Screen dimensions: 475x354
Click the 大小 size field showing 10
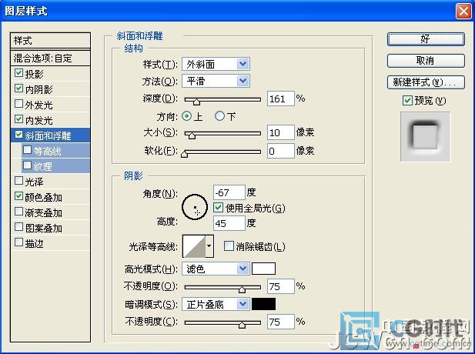(x=281, y=132)
